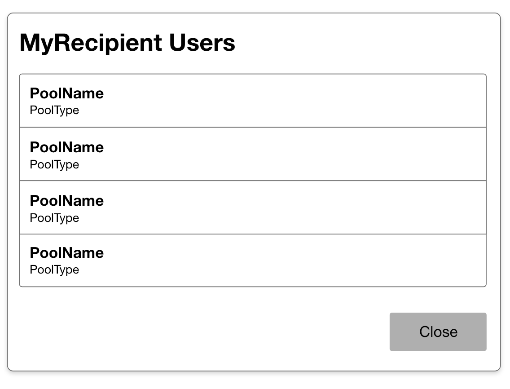Image resolution: width=510 pixels, height=389 pixels.
Task: Click the bold PoolName label in the bottom row
Action: tap(66, 252)
